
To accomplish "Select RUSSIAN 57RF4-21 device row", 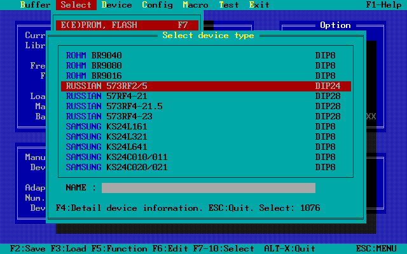I will coord(206,96).
